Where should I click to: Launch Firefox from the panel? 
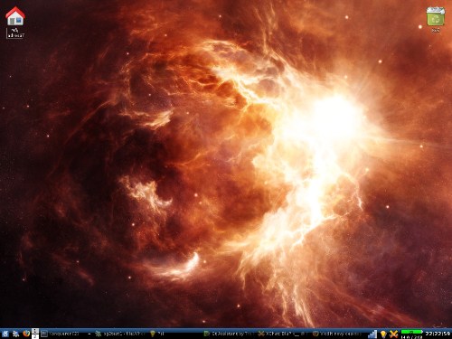[x=26, y=334]
